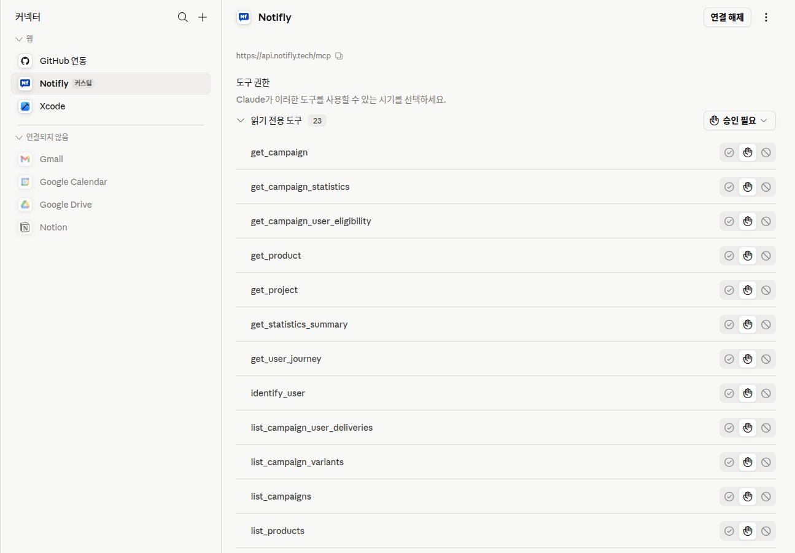Click the list_products tool name
Image resolution: width=795 pixels, height=553 pixels.
(277, 531)
